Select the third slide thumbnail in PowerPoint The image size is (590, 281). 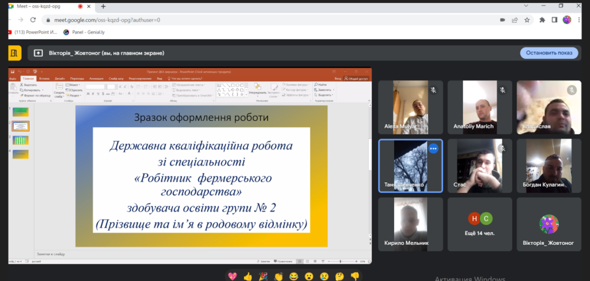pyautogui.click(x=20, y=140)
